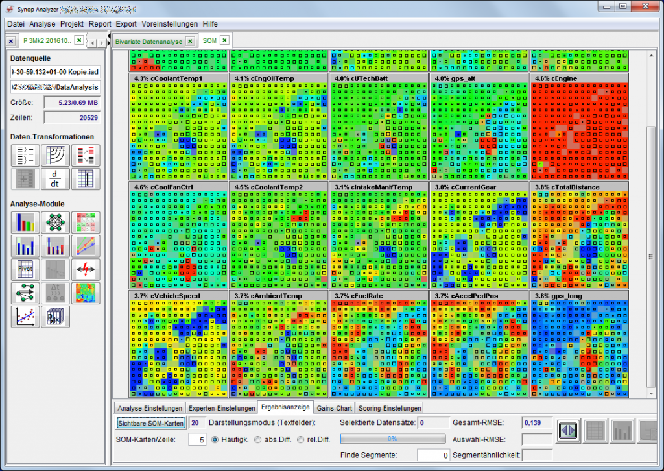Open the network graph analysis module
Image resolution: width=664 pixels, height=471 pixels.
pos(55,223)
